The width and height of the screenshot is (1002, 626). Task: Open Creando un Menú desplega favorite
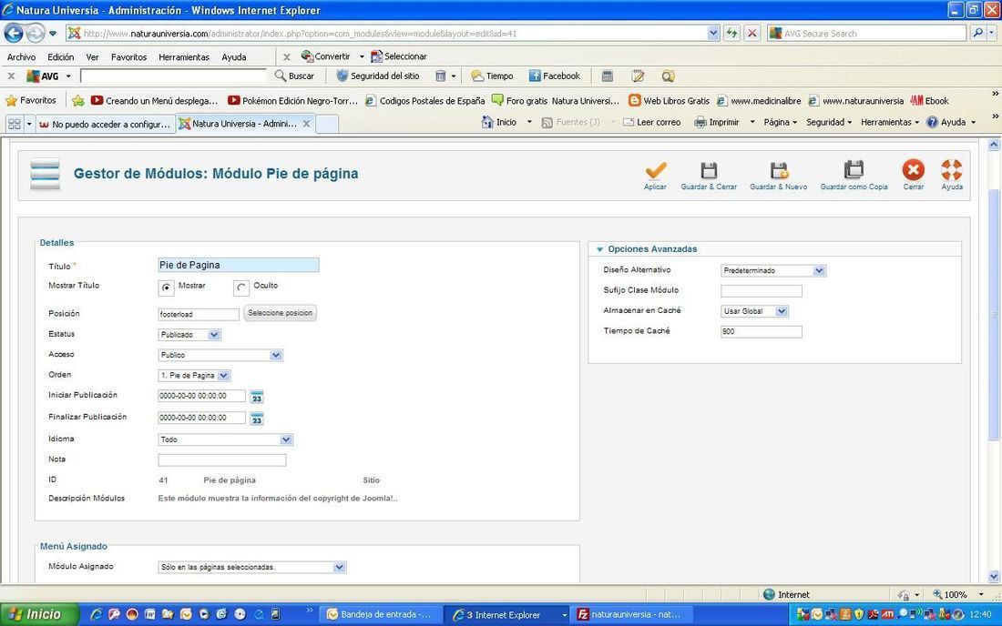[154, 101]
